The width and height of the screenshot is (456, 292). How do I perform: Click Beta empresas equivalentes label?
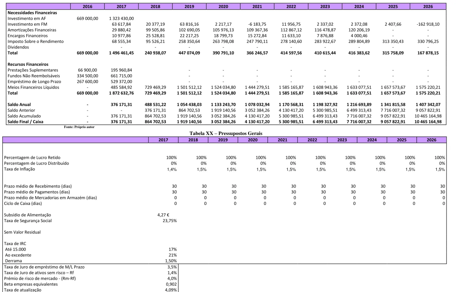[x=31, y=284]
